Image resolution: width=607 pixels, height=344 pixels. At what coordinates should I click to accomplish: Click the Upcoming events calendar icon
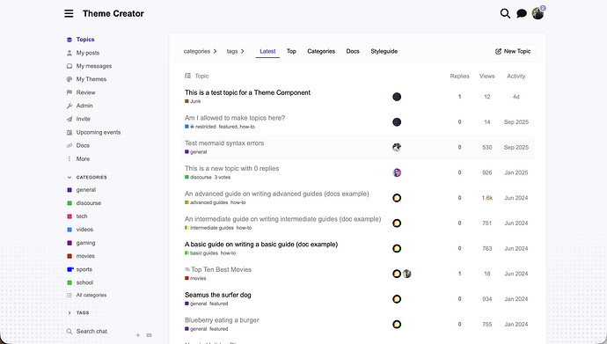[x=69, y=132]
